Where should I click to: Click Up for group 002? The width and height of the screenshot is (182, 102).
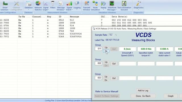coord(106,62)
